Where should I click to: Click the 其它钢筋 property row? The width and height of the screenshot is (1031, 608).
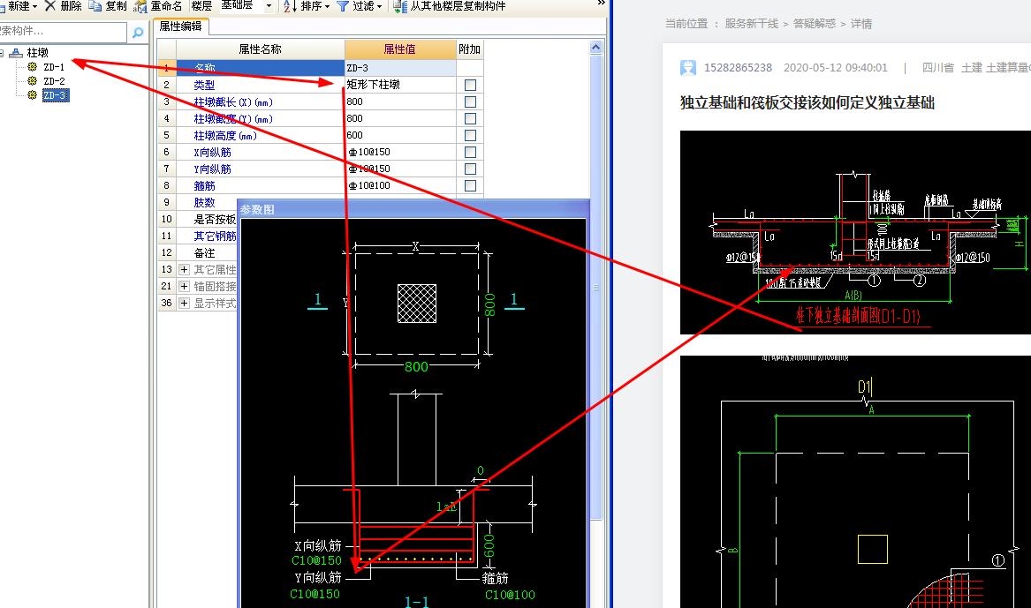tap(215, 236)
